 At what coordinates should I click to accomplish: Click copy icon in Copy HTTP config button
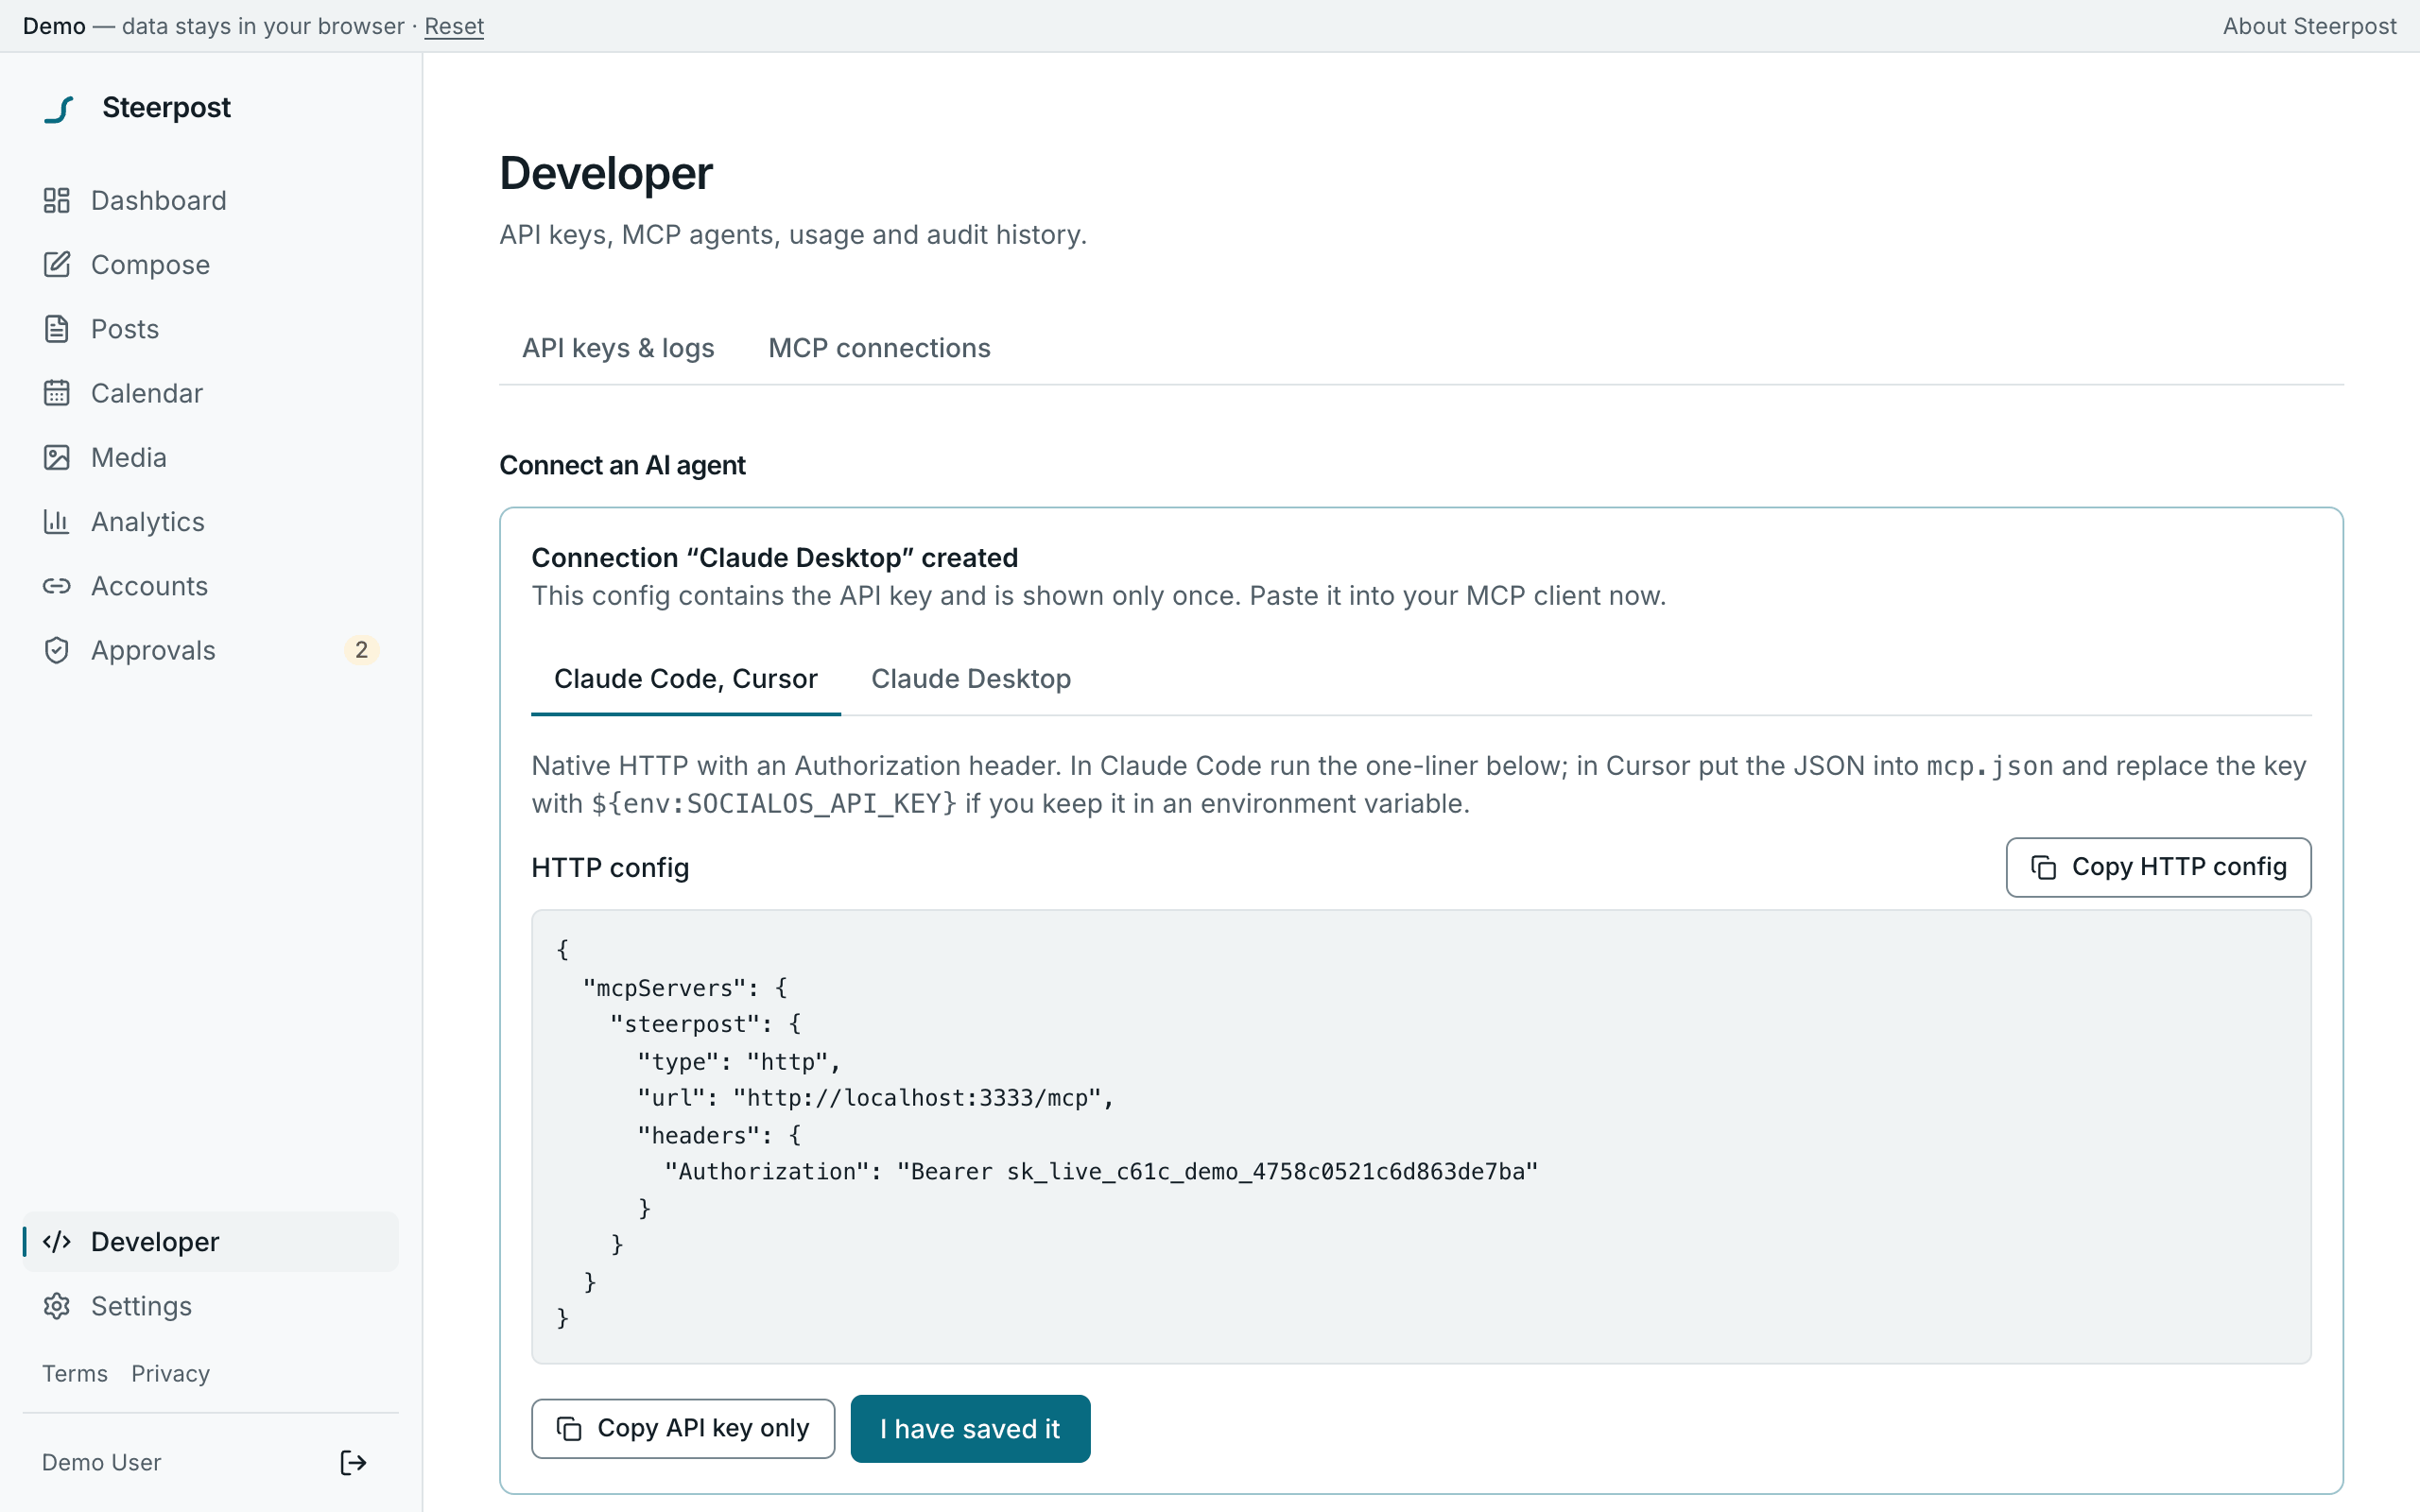coord(2044,867)
